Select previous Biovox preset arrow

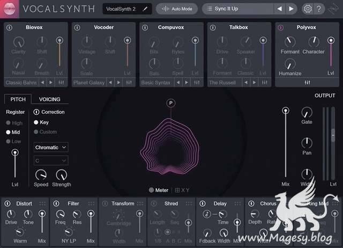[x=43, y=83]
